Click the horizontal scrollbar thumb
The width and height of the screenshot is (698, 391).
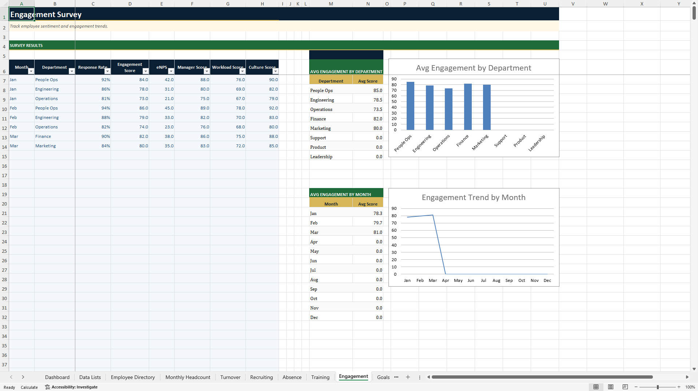[x=542, y=377]
